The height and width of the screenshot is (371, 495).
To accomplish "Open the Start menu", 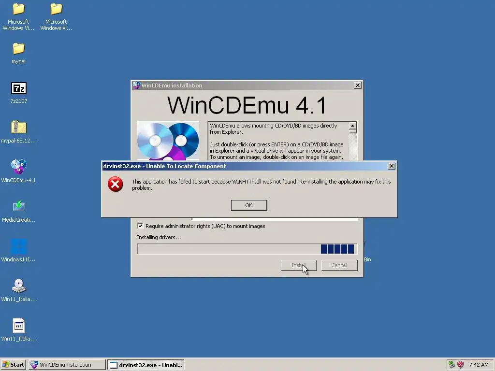I will point(14,365).
